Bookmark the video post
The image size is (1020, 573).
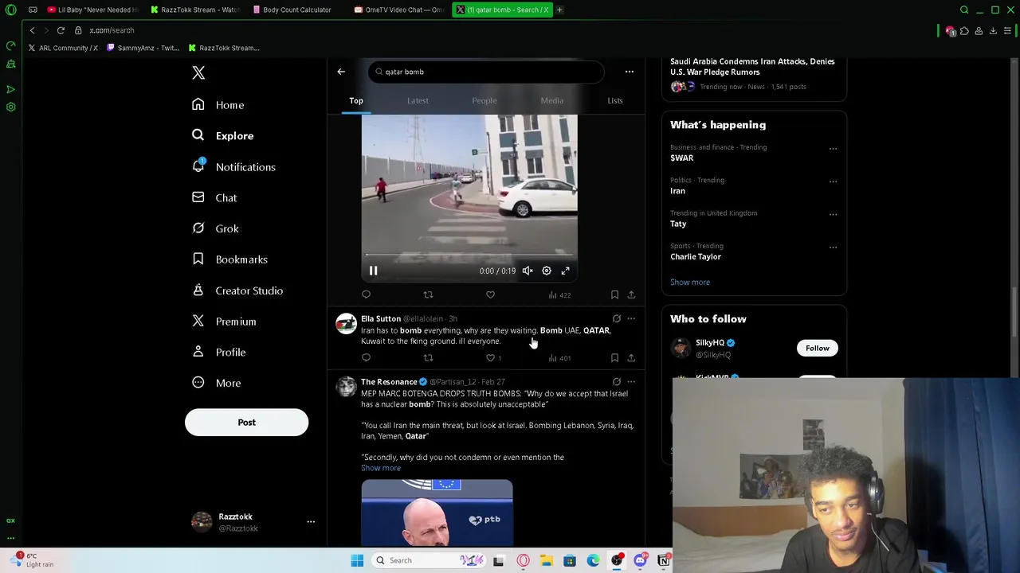pyautogui.click(x=614, y=295)
